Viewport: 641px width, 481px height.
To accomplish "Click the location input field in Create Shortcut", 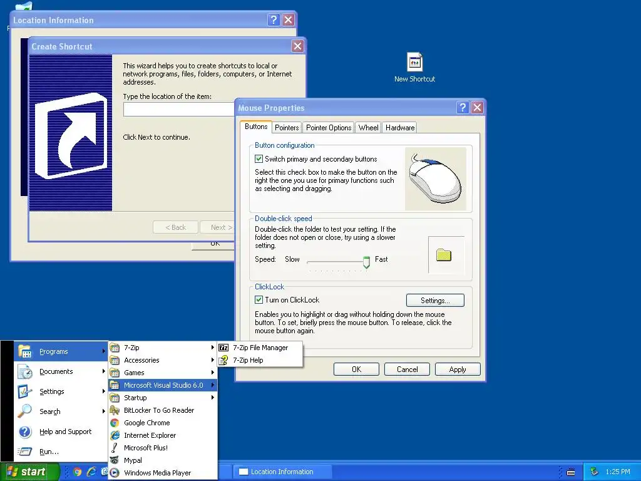I will pos(179,109).
